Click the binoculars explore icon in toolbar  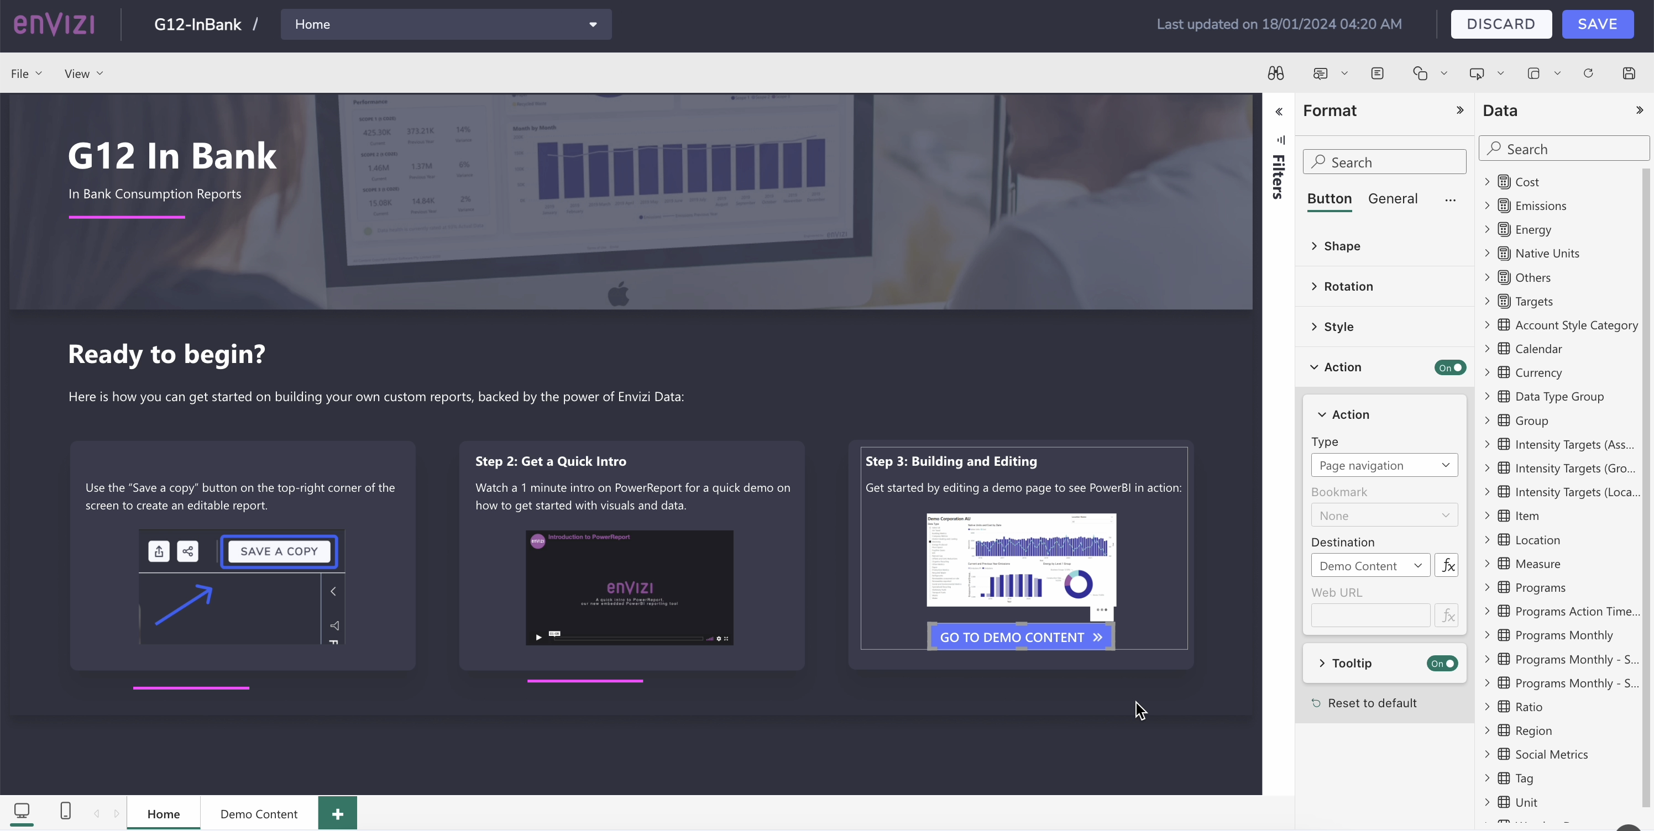pyautogui.click(x=1275, y=73)
